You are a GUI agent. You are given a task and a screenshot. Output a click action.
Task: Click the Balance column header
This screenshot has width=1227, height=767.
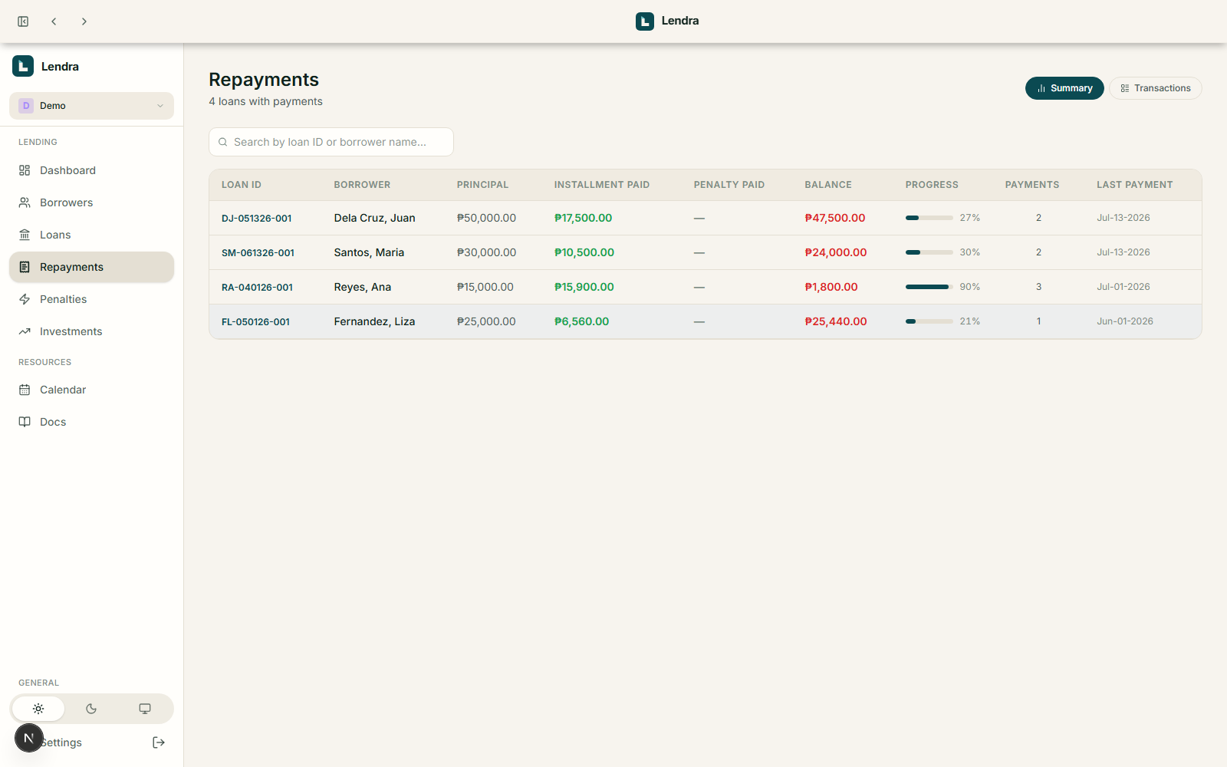(x=828, y=185)
